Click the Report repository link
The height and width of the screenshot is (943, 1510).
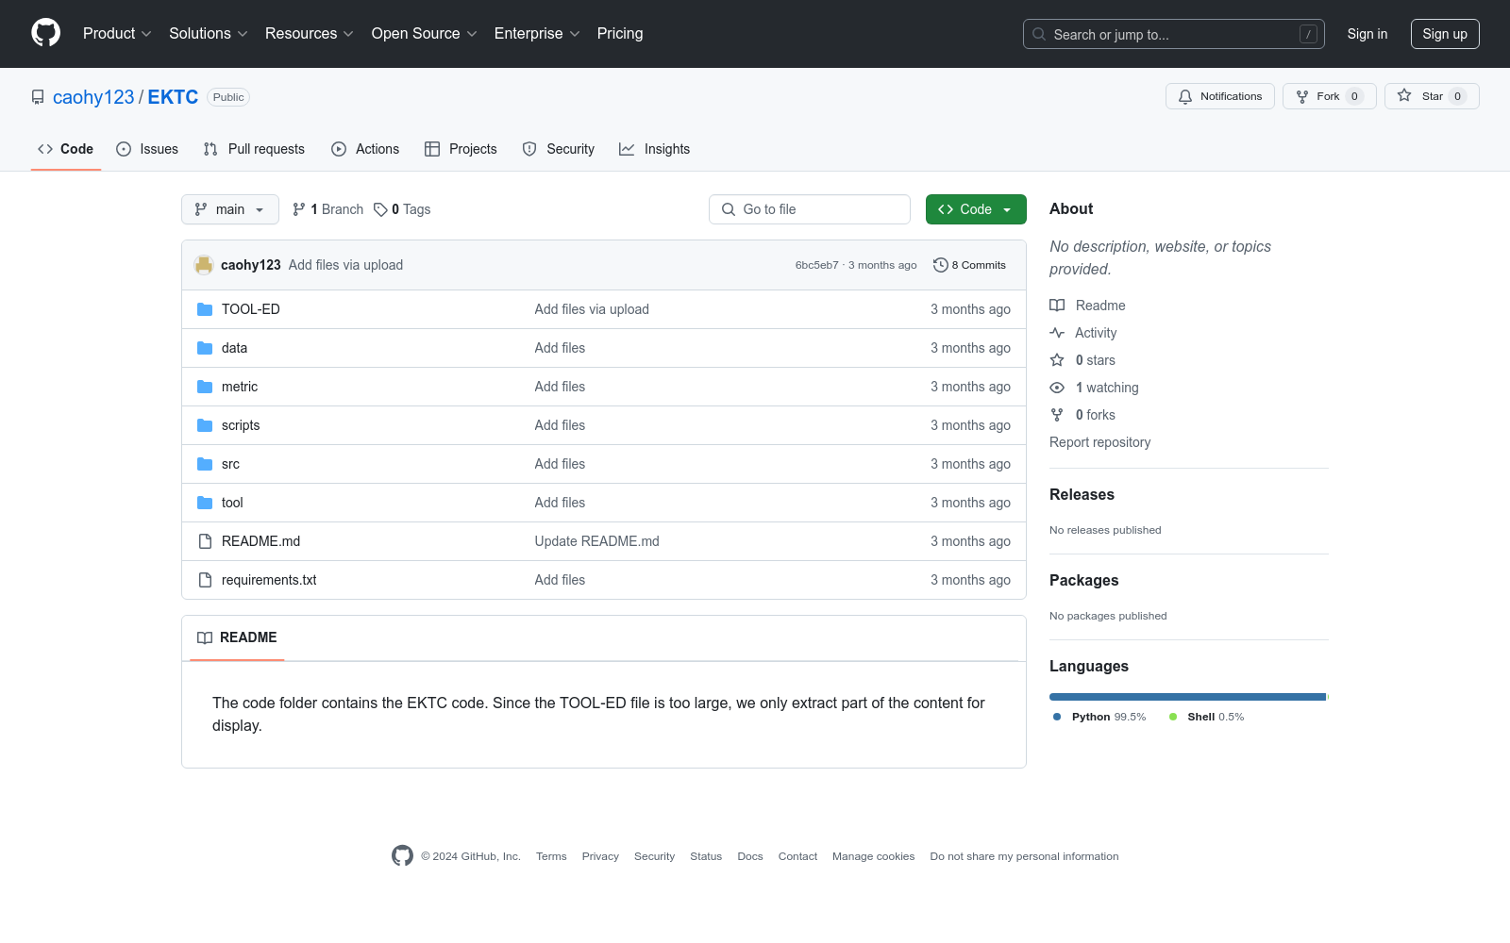[x=1099, y=442]
